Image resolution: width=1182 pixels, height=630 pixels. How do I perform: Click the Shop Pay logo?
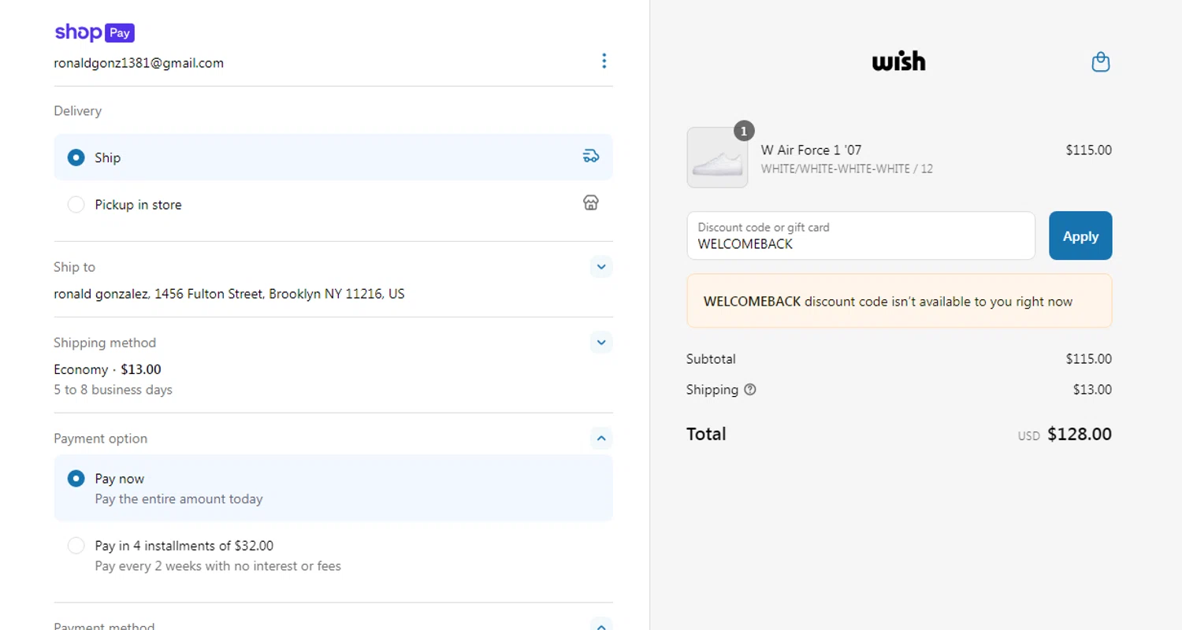tap(95, 32)
